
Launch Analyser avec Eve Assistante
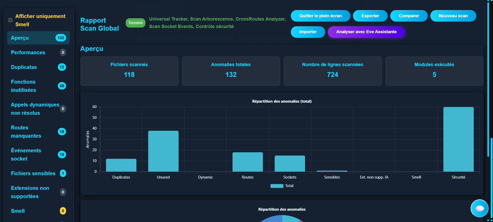366,32
